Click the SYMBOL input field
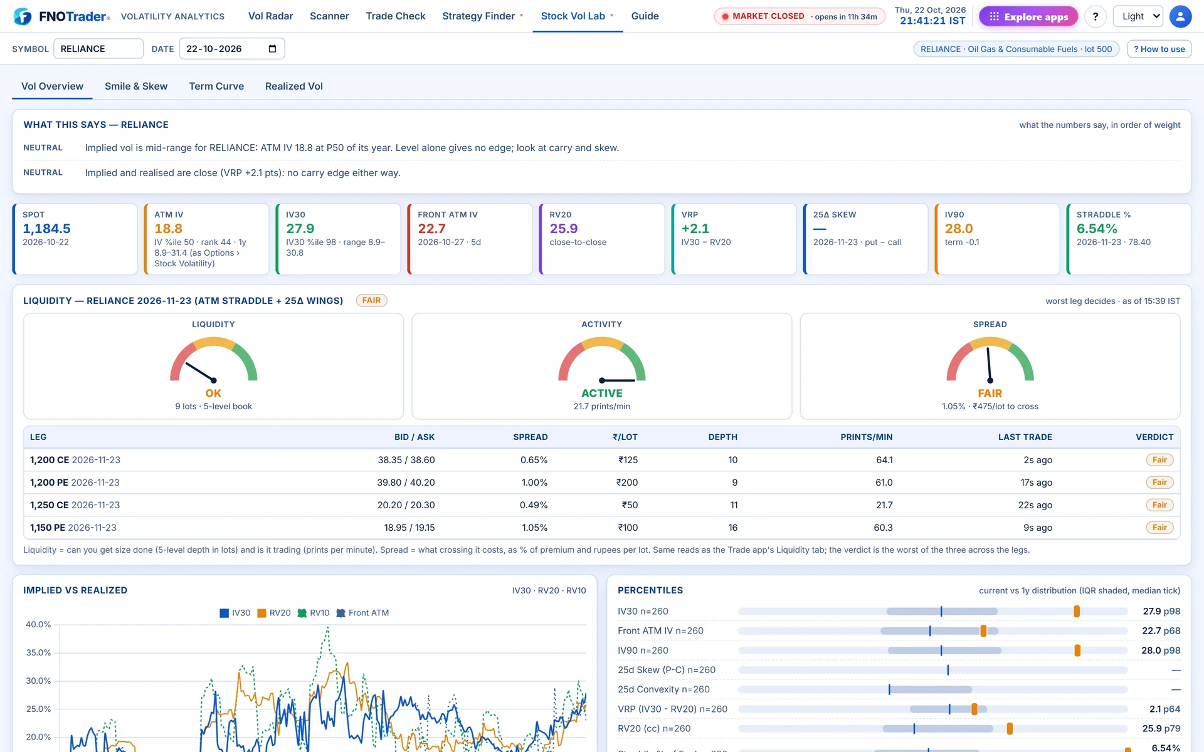 click(98, 49)
